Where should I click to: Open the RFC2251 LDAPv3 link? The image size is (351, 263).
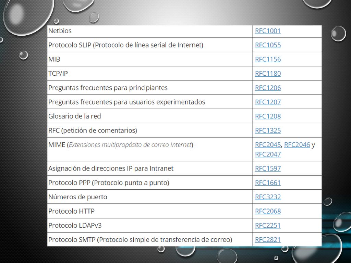coord(268,225)
